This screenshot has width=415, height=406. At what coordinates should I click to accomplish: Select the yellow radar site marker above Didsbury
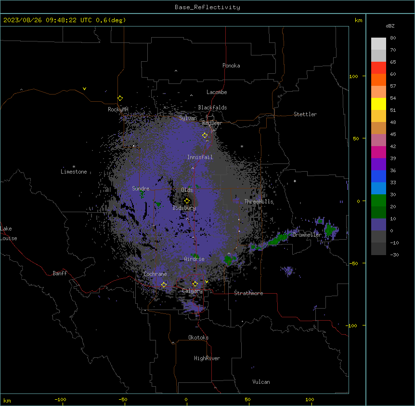(x=187, y=201)
